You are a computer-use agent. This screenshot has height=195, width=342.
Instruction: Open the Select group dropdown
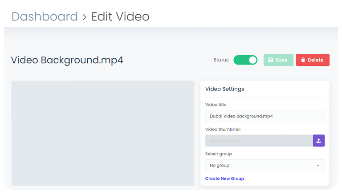[x=265, y=166]
